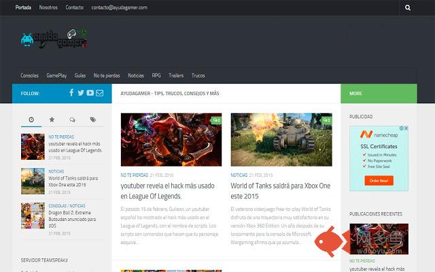The height and width of the screenshot is (272, 435).
Task: Click AYUDAGAMER - TIPS, TRUCOS heading
Action: point(170,94)
